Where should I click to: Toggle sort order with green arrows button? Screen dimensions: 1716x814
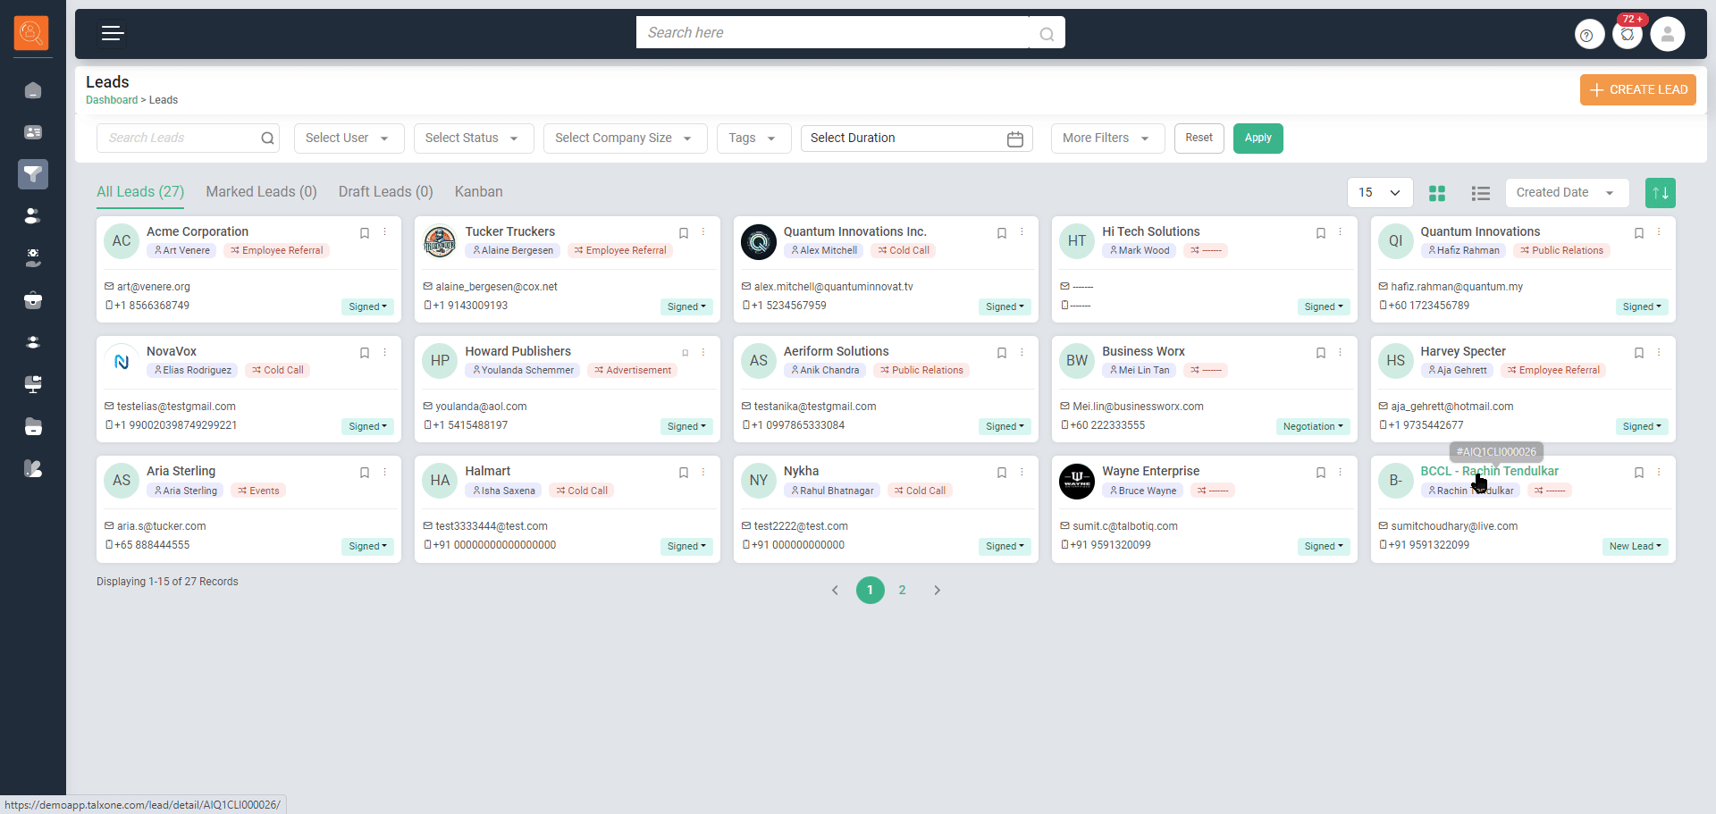pyautogui.click(x=1660, y=193)
